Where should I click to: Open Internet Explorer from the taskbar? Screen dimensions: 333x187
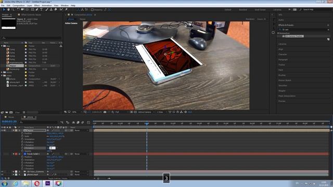tap(16, 183)
